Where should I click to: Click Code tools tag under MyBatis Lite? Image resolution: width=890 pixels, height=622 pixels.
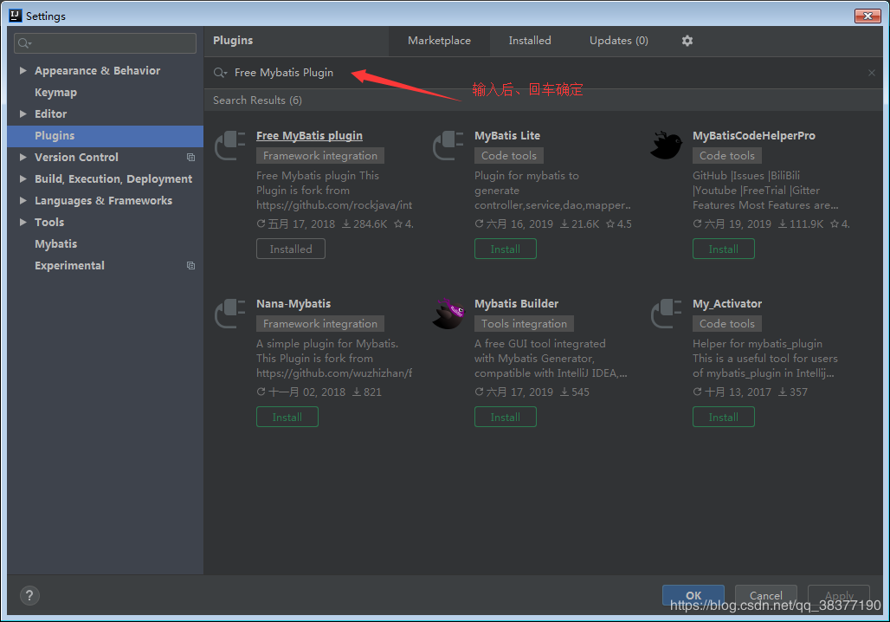coord(509,156)
